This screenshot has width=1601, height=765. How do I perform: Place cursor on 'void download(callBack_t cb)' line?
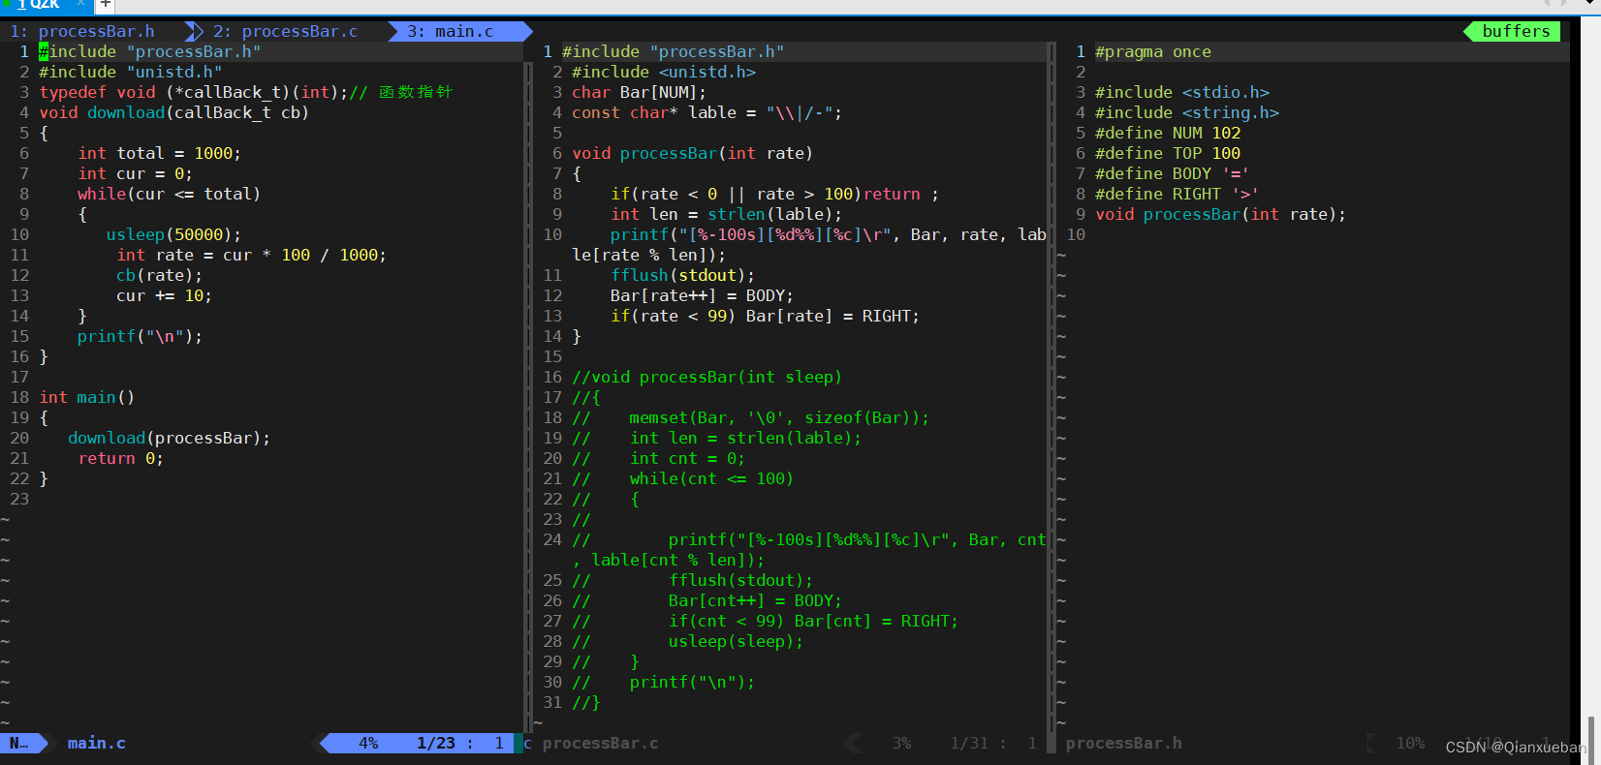click(174, 112)
